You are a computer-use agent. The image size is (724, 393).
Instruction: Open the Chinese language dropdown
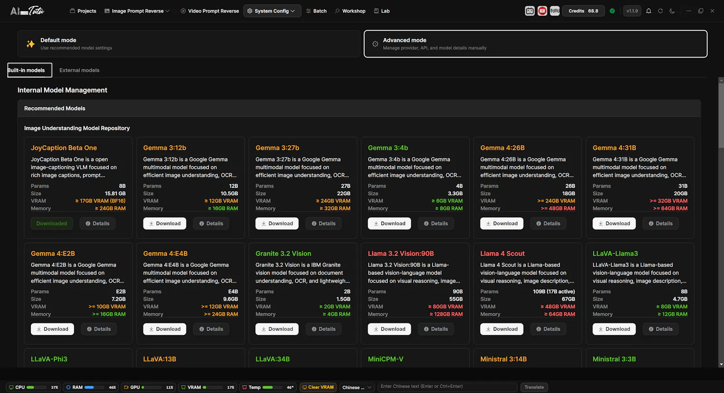point(357,388)
